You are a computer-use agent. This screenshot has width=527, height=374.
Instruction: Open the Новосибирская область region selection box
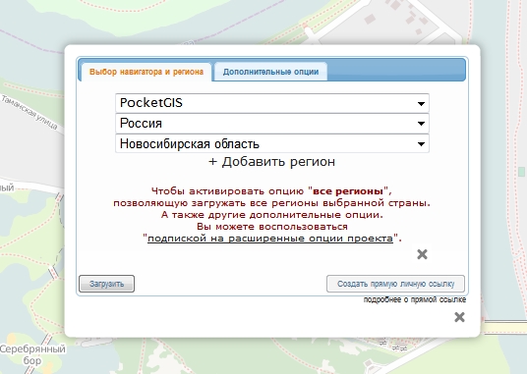pyautogui.click(x=272, y=143)
